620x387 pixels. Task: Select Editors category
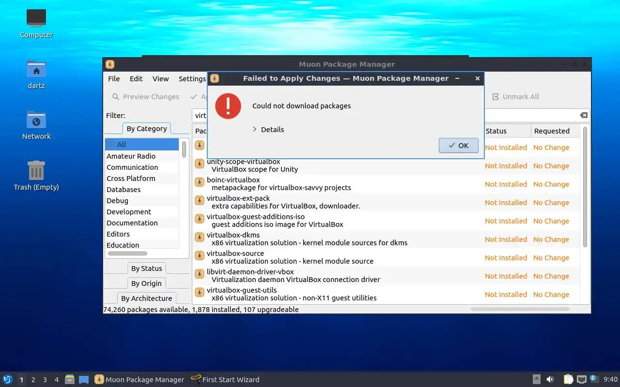click(x=142, y=234)
